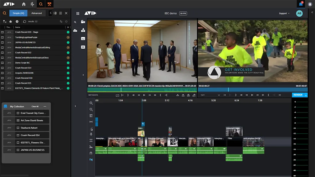Toggle the audio speaker icon in timeline
The image size is (315, 177).
(x=91, y=159)
